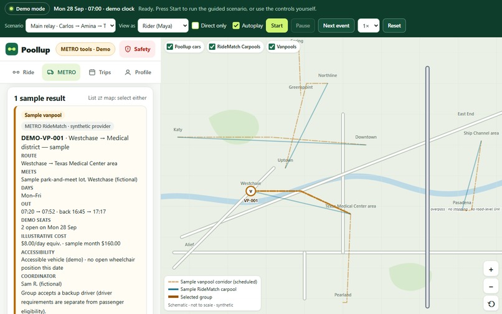Click Texas Medical Center area label
The image size is (502, 314).
click(x=351, y=206)
